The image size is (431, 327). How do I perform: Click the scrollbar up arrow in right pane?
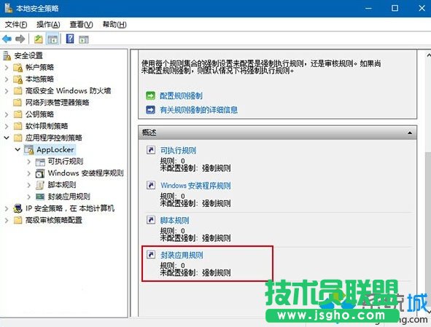(x=428, y=55)
